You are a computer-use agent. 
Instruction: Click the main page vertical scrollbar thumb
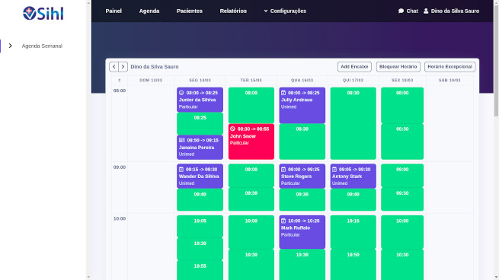pos(496,60)
